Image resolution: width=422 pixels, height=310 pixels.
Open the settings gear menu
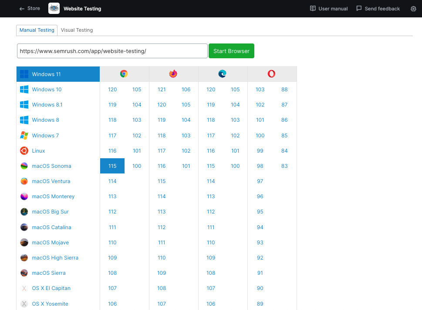click(413, 8)
